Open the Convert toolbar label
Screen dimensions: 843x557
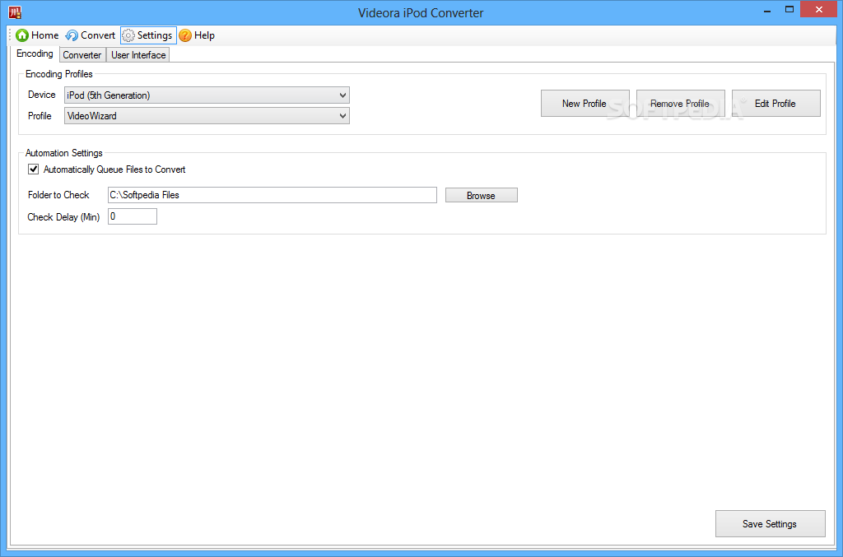[x=98, y=35]
